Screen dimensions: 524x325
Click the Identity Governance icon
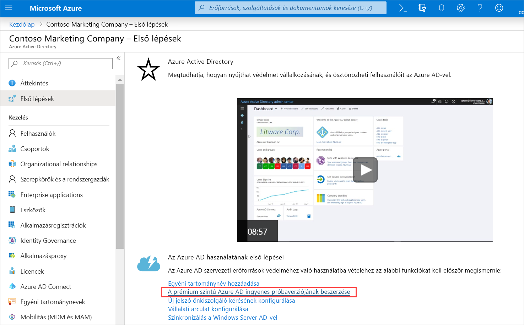tap(12, 240)
